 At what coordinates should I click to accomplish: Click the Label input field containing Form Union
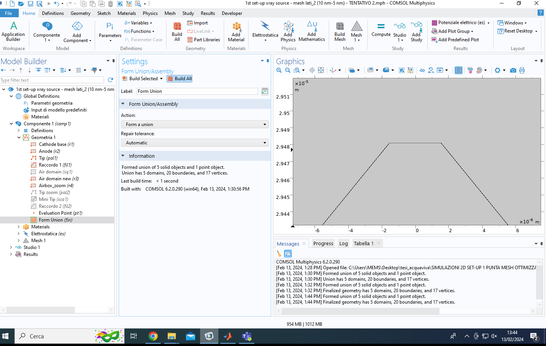click(x=197, y=91)
